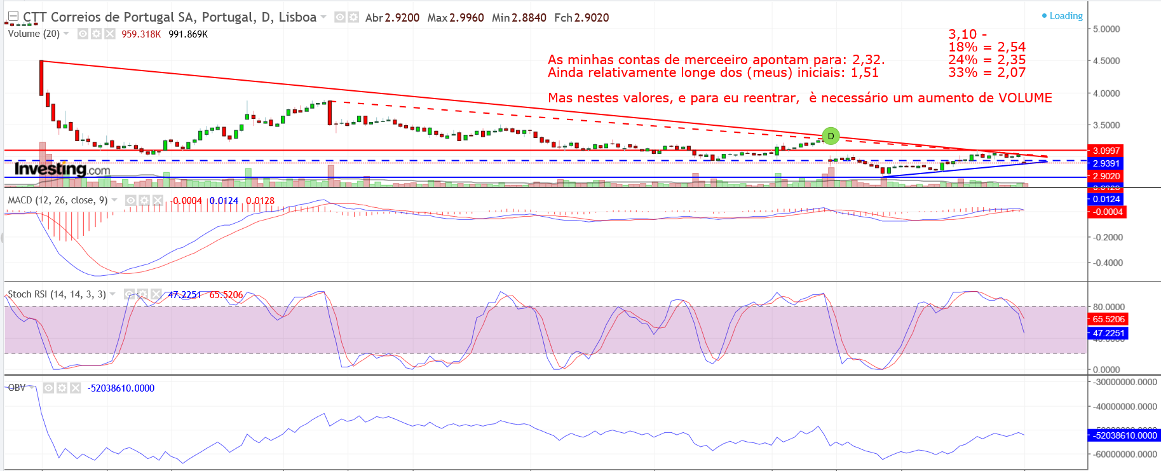Image resolution: width=1161 pixels, height=471 pixels.
Task: Open the OBV indicator settings gear
Action: coord(62,388)
